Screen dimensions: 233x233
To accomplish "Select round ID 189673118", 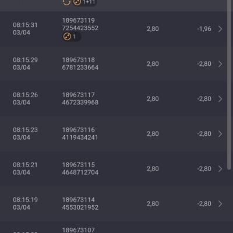I will 79,60.
